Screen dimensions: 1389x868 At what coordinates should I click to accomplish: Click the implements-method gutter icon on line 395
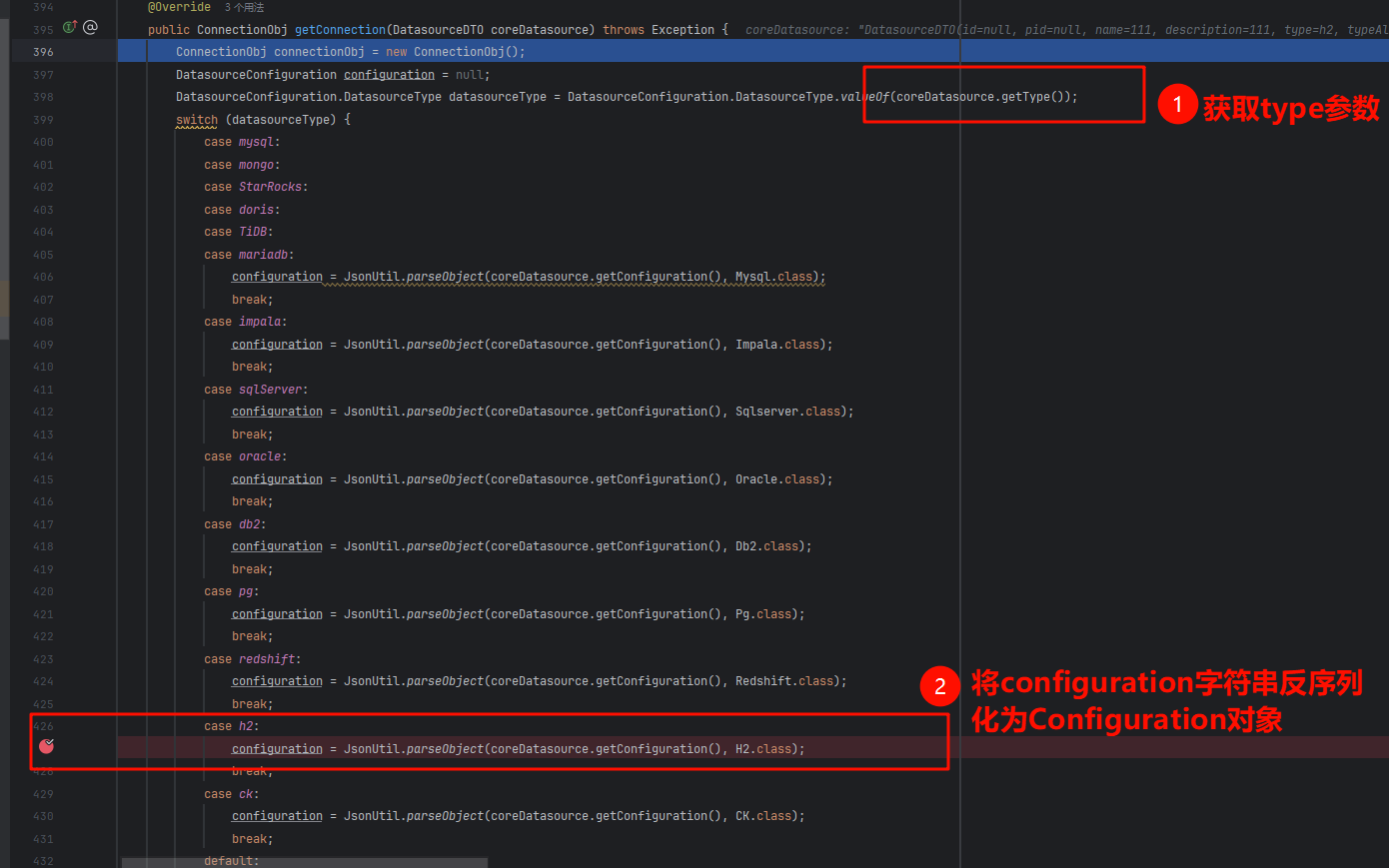70,27
